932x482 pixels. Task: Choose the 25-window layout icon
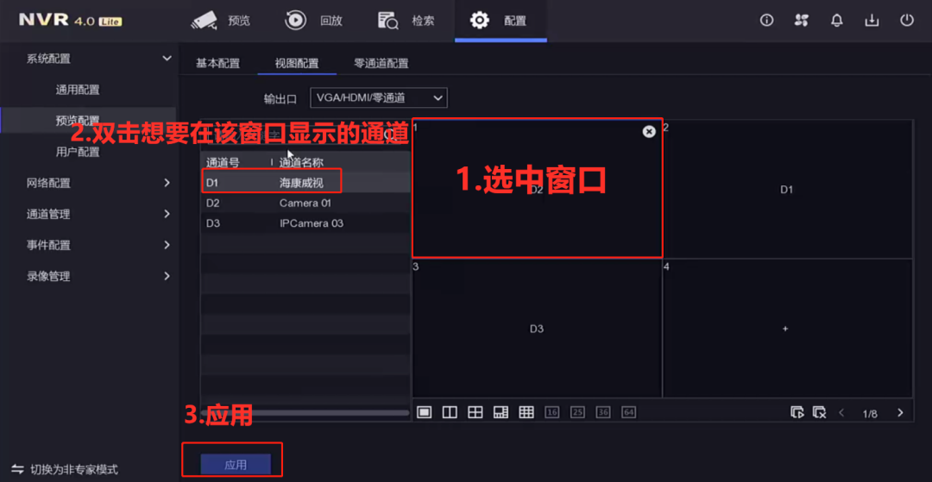577,412
